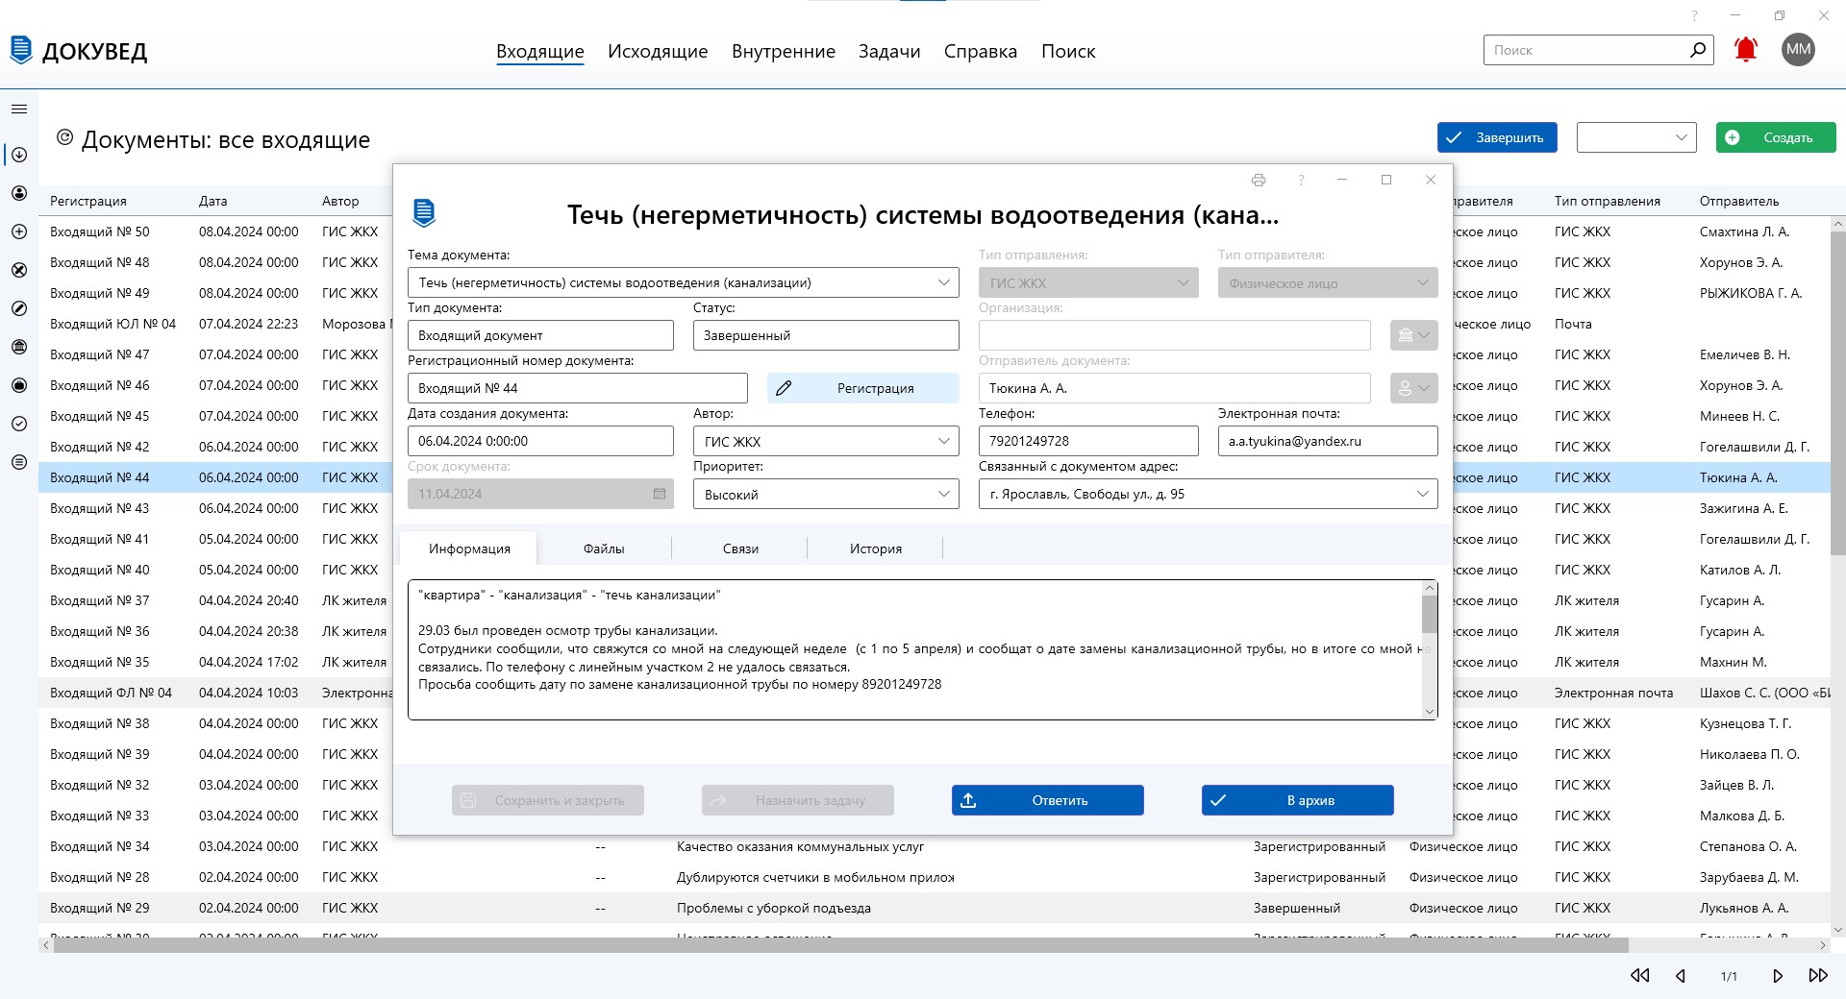Expand Тип отправителя Физическое лицо dropdown
The width and height of the screenshot is (1846, 999).
(x=1423, y=282)
